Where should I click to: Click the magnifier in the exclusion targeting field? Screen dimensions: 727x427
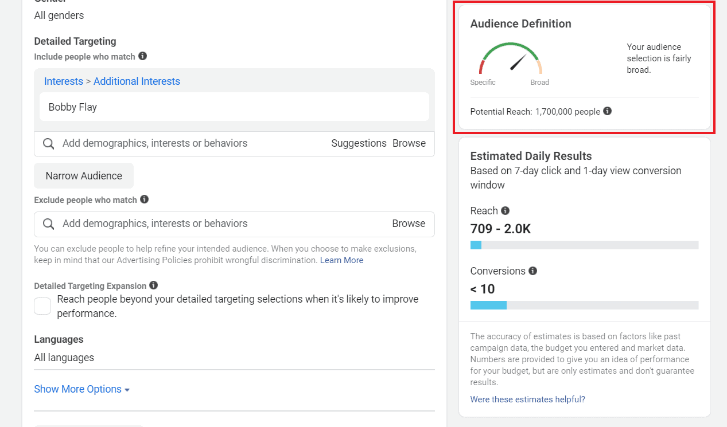click(x=49, y=224)
